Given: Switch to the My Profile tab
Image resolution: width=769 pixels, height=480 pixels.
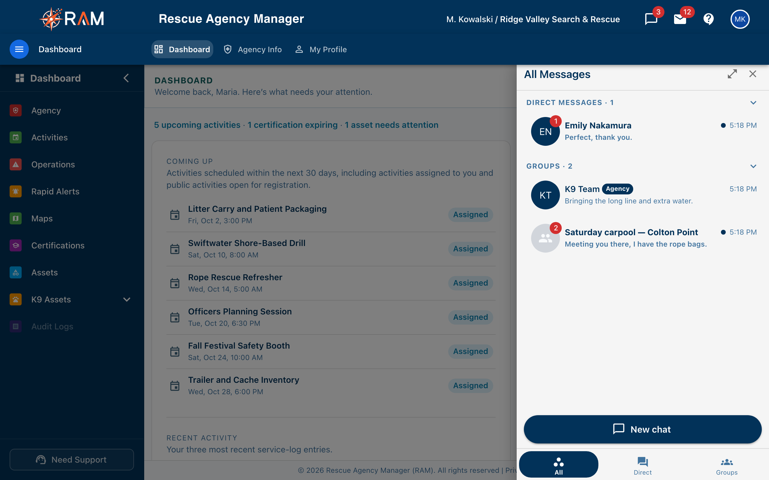Looking at the screenshot, I should (x=321, y=49).
